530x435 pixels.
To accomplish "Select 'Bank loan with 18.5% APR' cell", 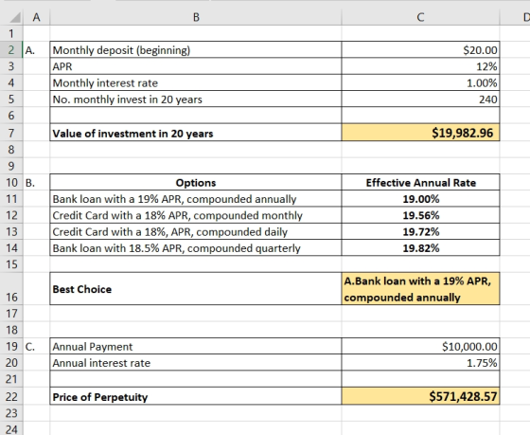I will pyautogui.click(x=196, y=247).
